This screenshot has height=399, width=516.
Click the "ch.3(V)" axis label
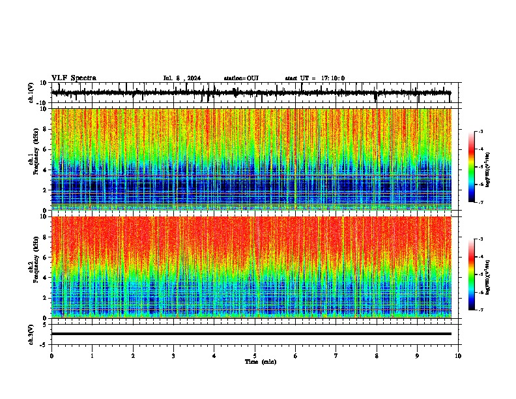(31, 334)
